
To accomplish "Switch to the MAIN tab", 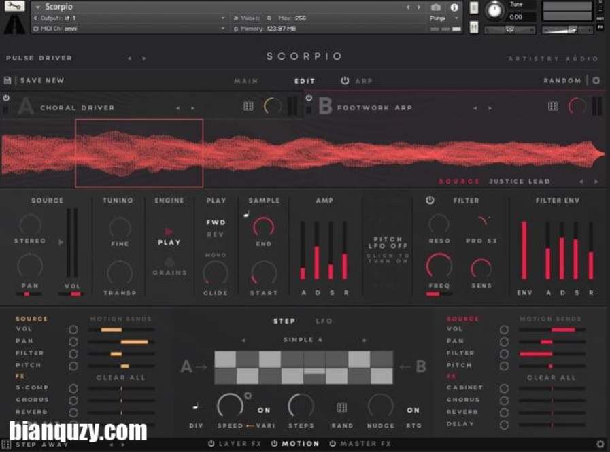I will coord(246,81).
